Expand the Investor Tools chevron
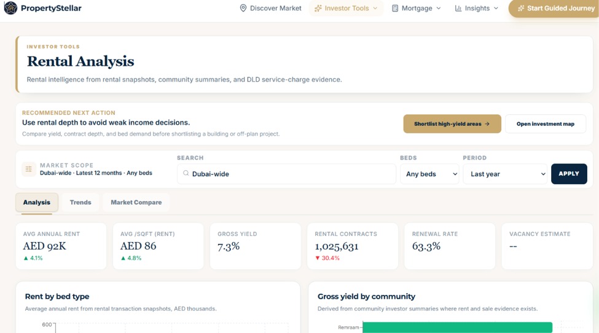The height and width of the screenshot is (333, 599). (375, 8)
